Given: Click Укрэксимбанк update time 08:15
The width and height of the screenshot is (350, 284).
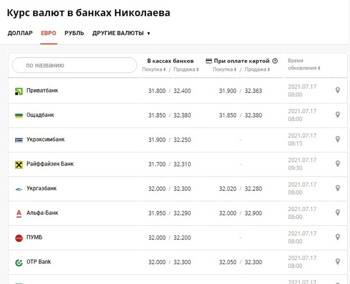Looking at the screenshot, I should pyautogui.click(x=295, y=144).
